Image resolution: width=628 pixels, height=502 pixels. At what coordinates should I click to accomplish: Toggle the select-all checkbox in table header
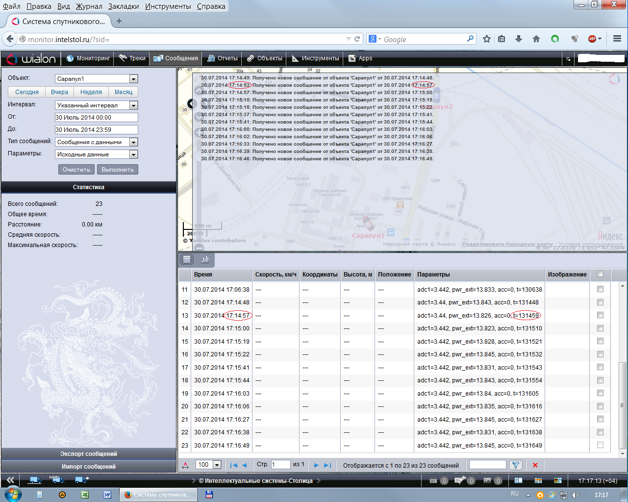tap(600, 275)
